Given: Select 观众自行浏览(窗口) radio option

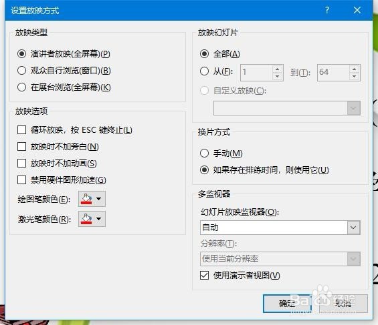Looking at the screenshot, I should [21, 71].
